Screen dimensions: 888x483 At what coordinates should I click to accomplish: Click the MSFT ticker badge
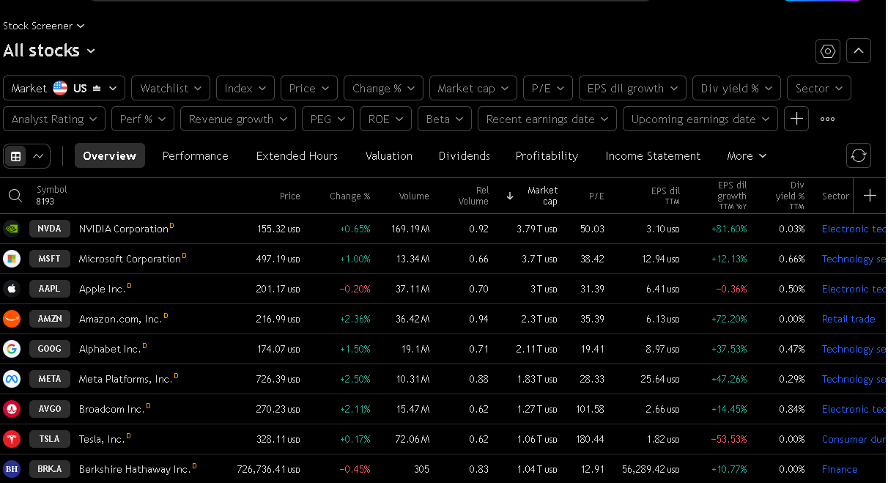click(50, 259)
